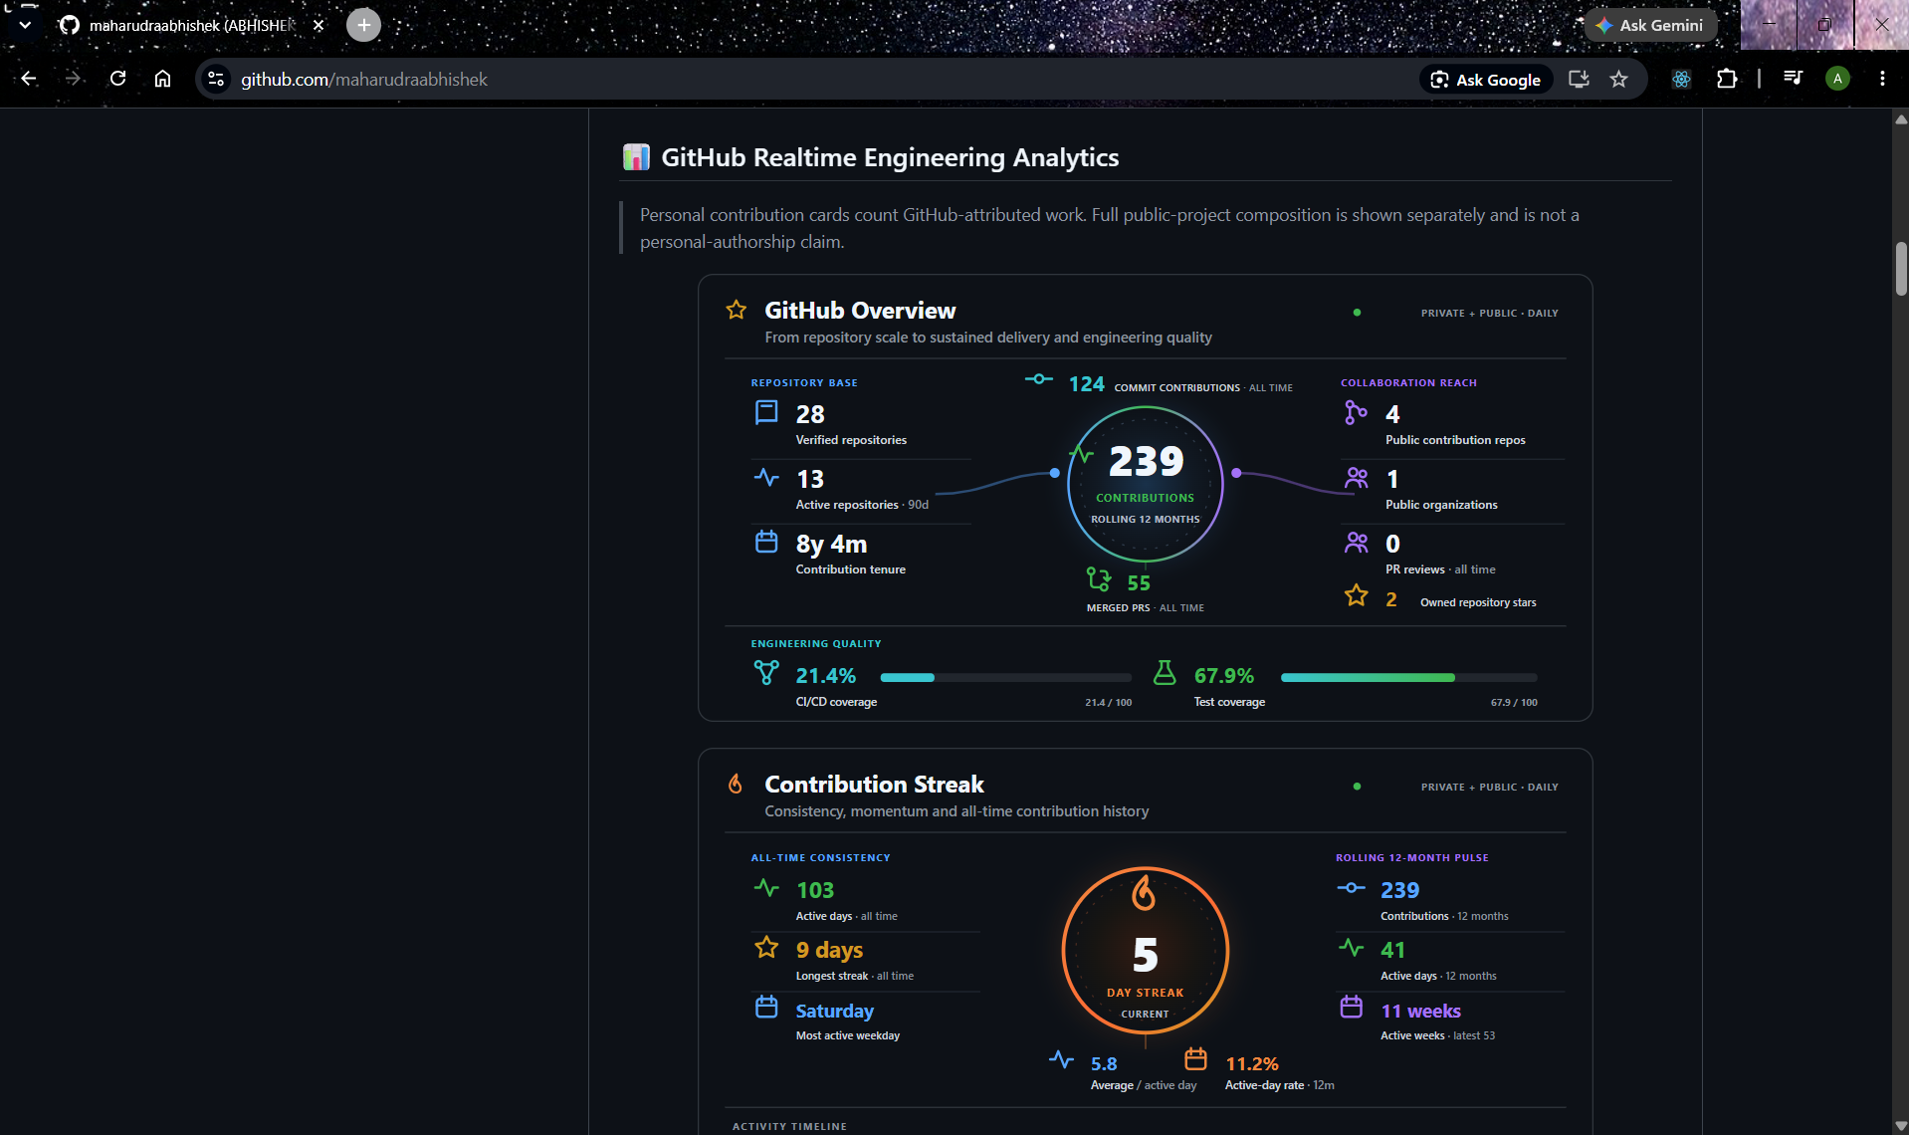Install app icon in address bar
This screenshot has width=1909, height=1135.
pos(1579,79)
